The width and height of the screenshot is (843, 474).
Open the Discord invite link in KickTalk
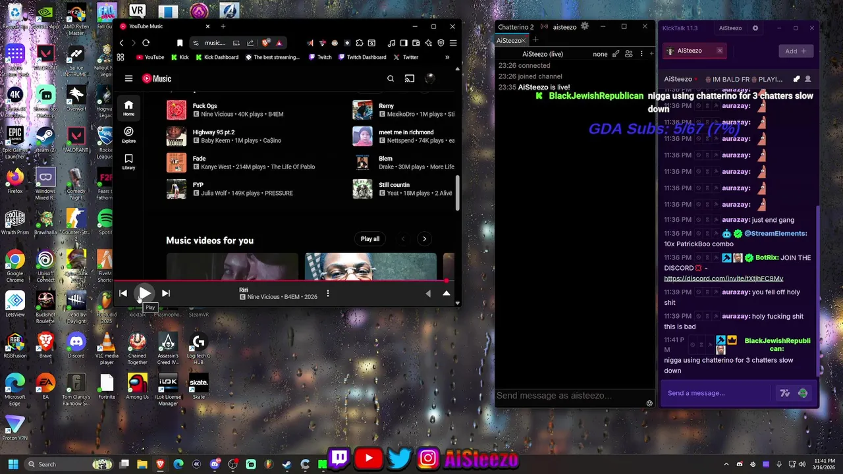pyautogui.click(x=724, y=278)
